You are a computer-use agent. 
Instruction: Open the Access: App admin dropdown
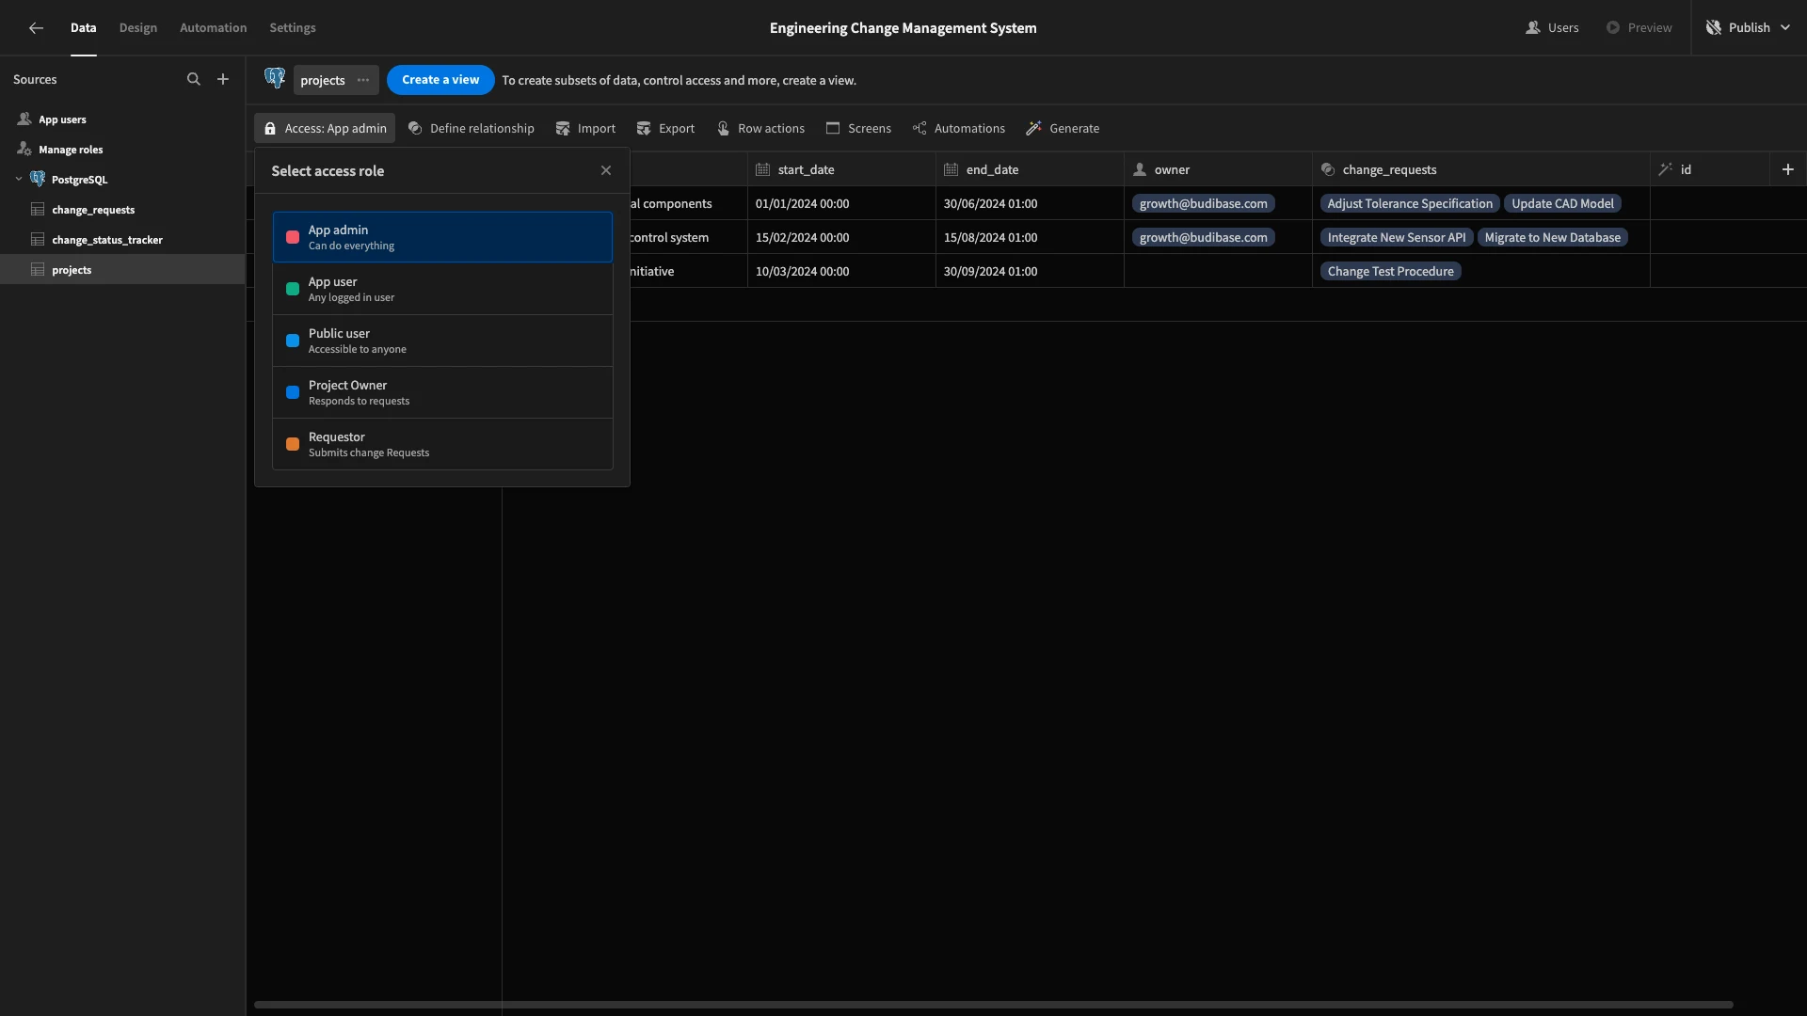325,129
